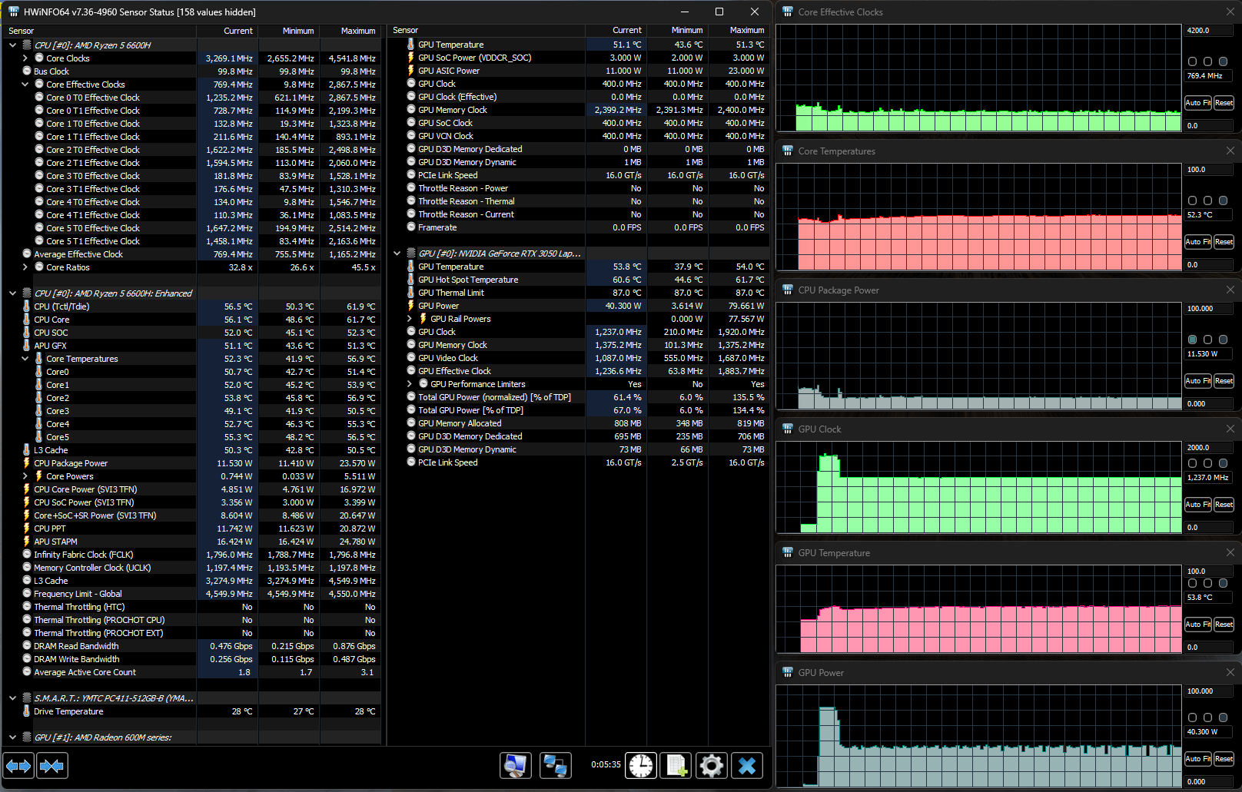Screen dimensions: 1242x792
Task: Select the DRAM Read Bandwidth row
Action: (192, 646)
